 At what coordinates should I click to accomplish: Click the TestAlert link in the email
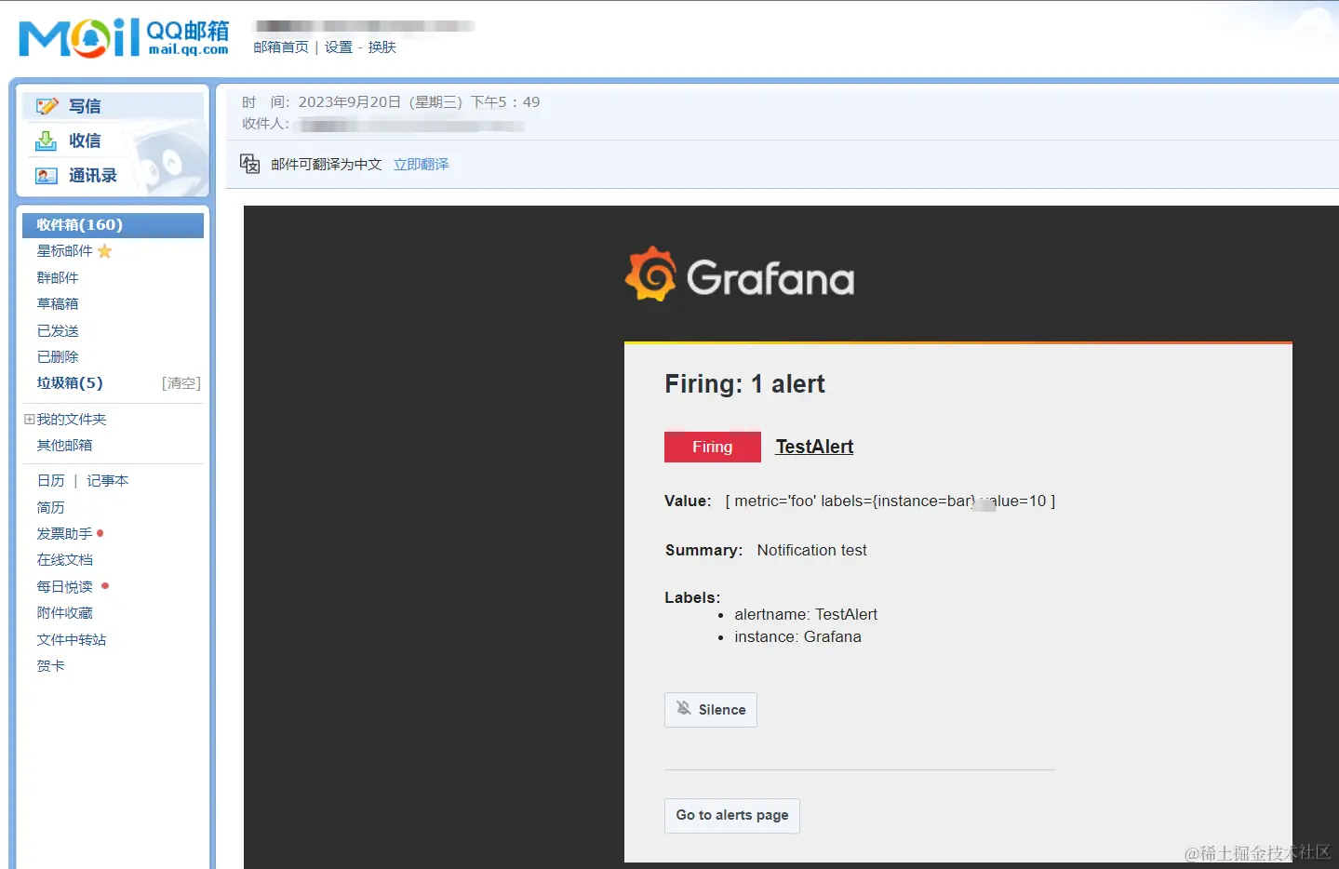[x=814, y=447]
